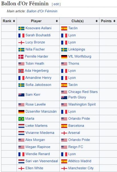
Task: Open Dzsenifer Marozsán player link
Action: tap(41, 112)
